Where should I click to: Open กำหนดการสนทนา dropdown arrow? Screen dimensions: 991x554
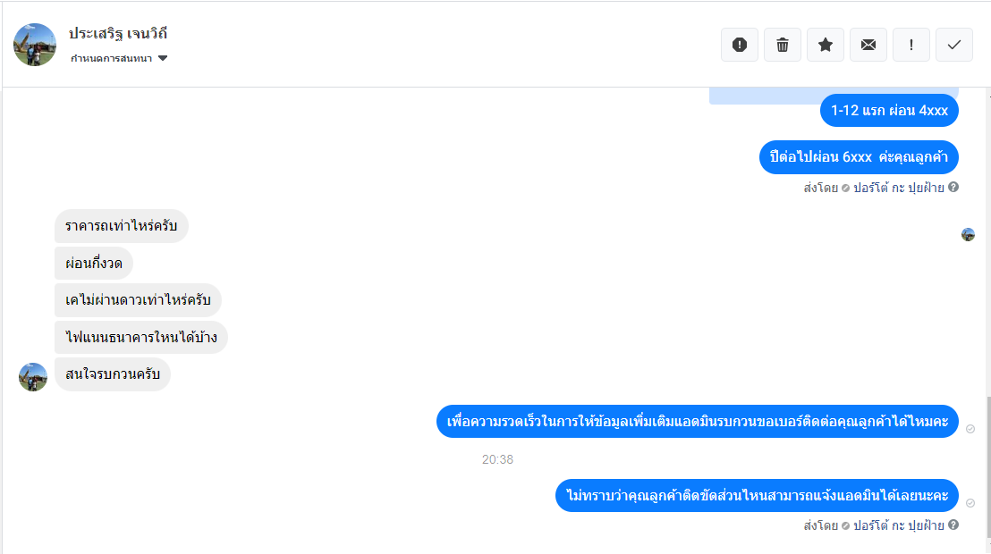(x=163, y=58)
